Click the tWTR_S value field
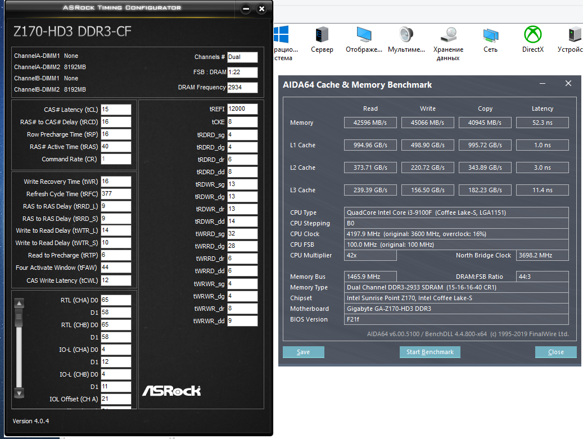 [x=116, y=243]
